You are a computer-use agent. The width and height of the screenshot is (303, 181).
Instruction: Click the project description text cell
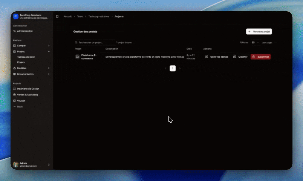(145, 57)
